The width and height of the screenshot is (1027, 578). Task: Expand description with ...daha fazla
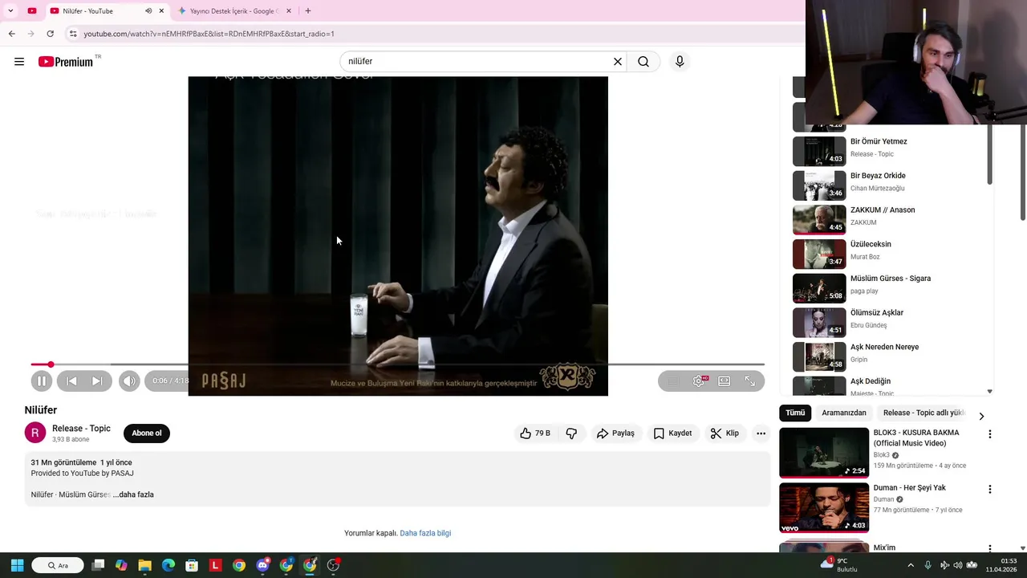(x=133, y=495)
